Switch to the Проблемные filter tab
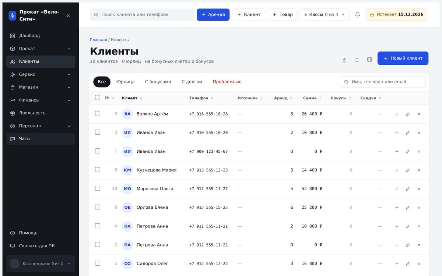The height and width of the screenshot is (276, 442). pyautogui.click(x=227, y=82)
